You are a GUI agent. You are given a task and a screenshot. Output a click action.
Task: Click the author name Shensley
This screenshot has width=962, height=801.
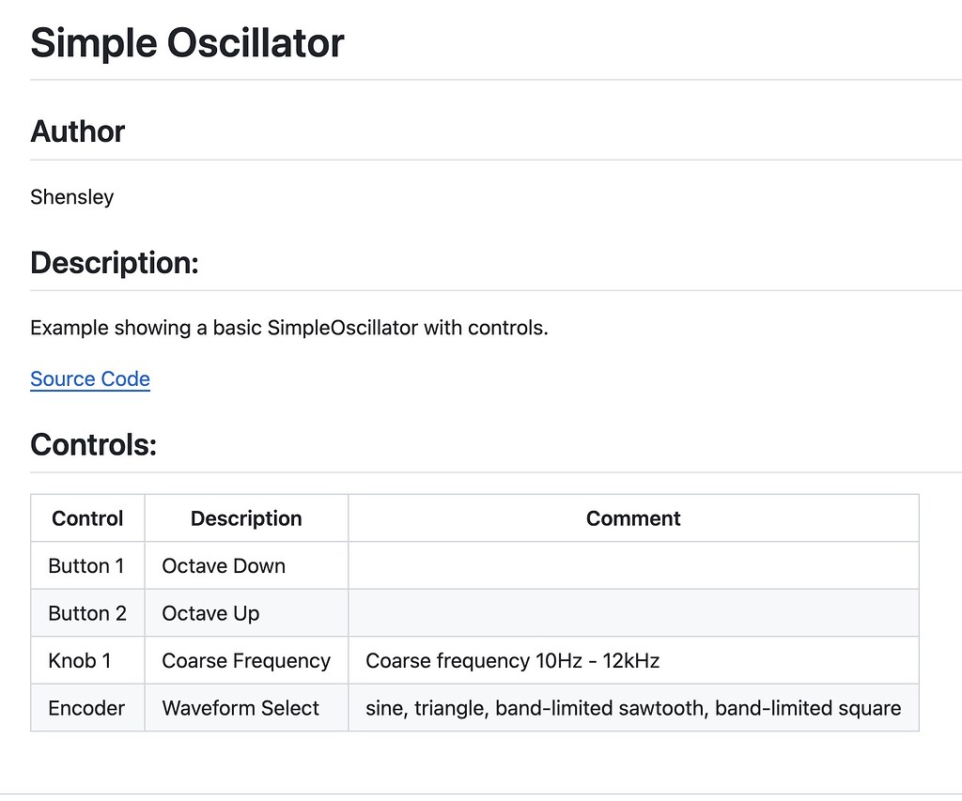pyautogui.click(x=72, y=197)
